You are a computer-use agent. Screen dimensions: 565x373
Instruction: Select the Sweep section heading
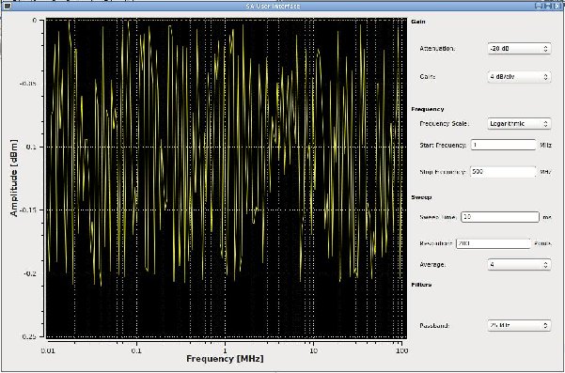[x=421, y=197]
